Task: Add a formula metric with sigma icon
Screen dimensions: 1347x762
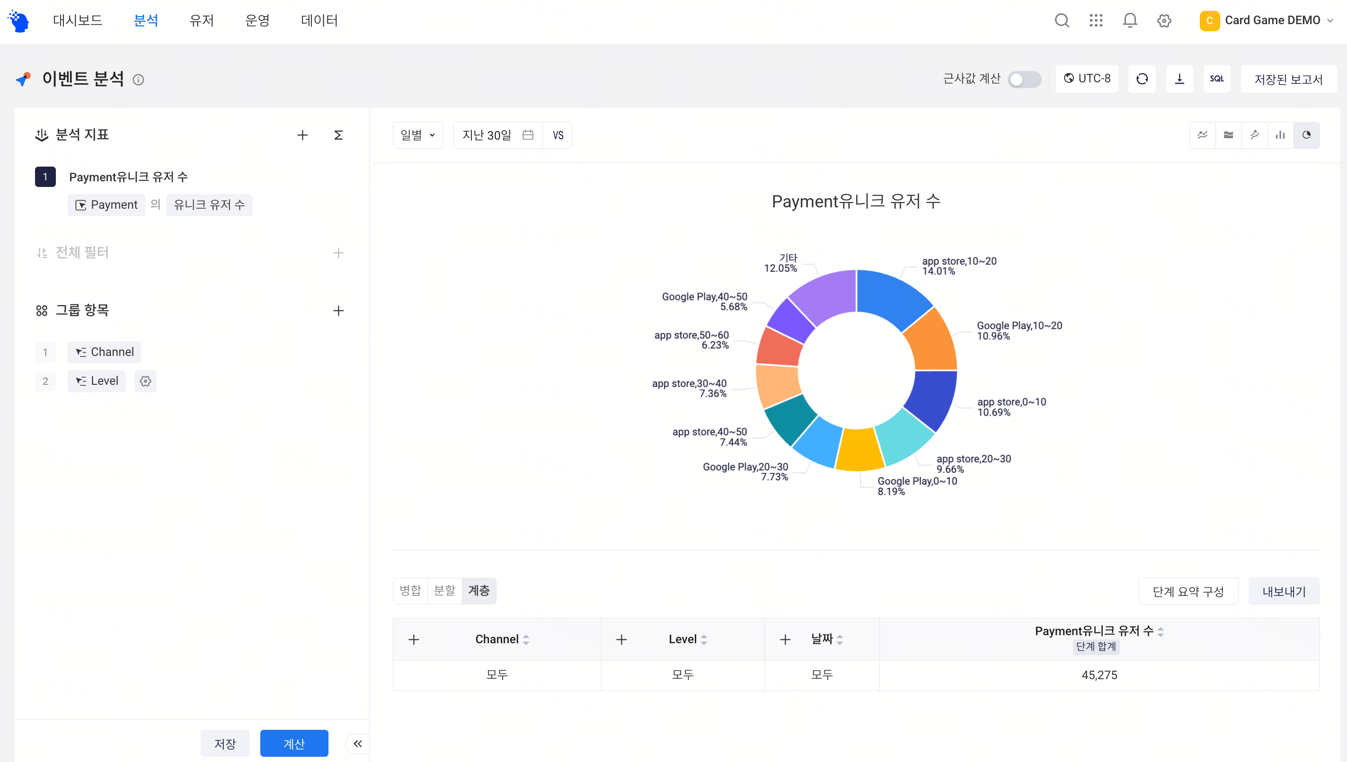Action: coord(338,135)
